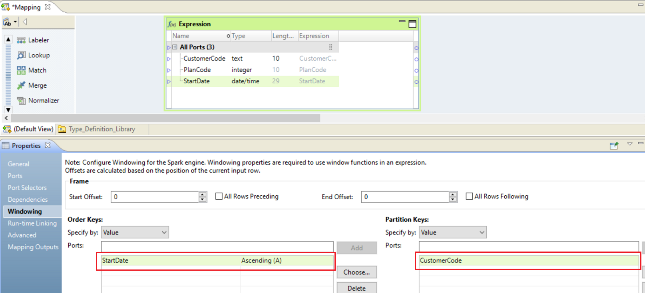Click the Partition Keys Ports input field

[529, 246]
